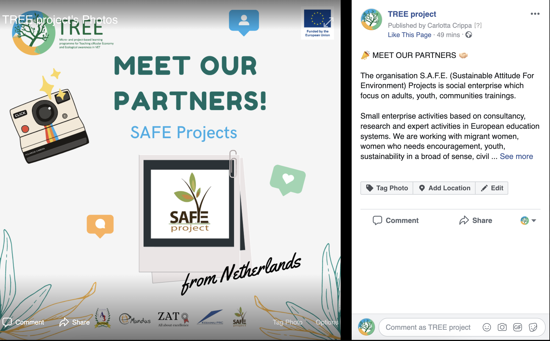Click the Like This Page link
Viewport: 550px width, 341px height.
coord(409,35)
